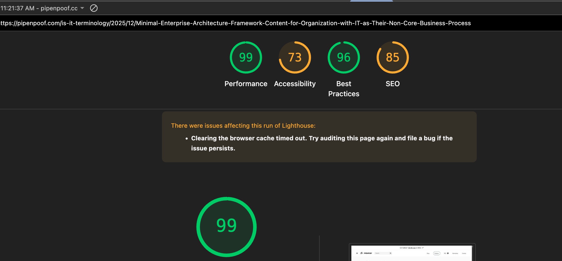562x261 pixels.
Task: Go to the SEO category label
Action: [x=392, y=84]
